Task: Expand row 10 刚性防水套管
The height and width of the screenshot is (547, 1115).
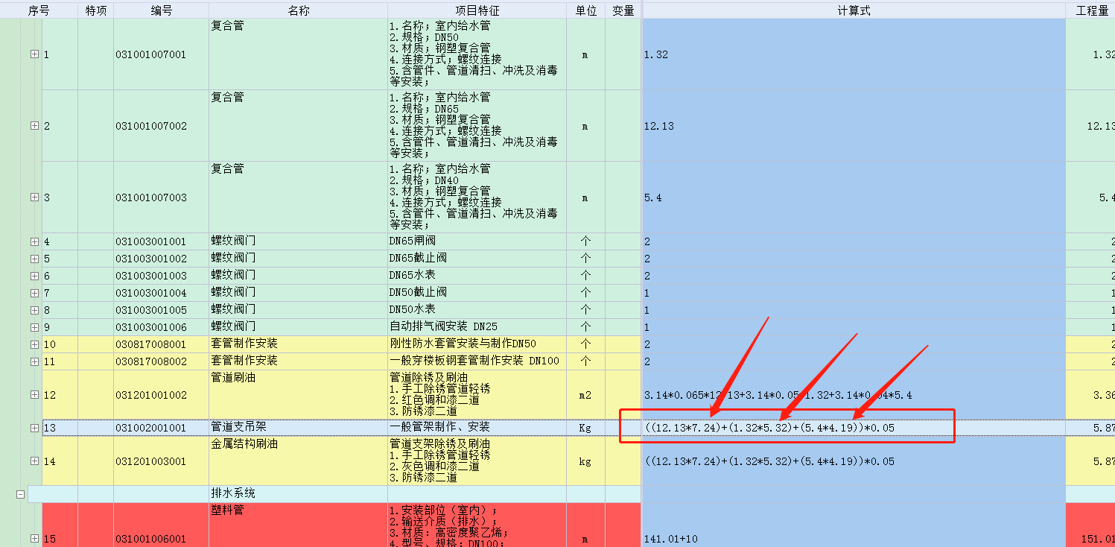Action: [x=34, y=344]
